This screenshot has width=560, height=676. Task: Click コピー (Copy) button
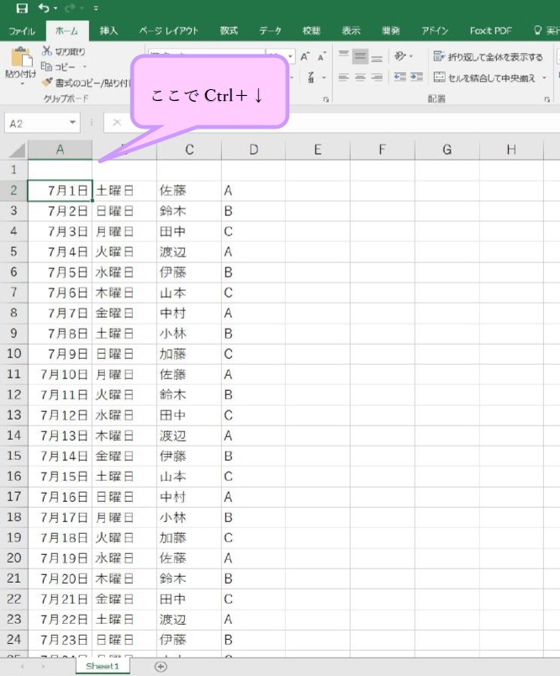(58, 66)
